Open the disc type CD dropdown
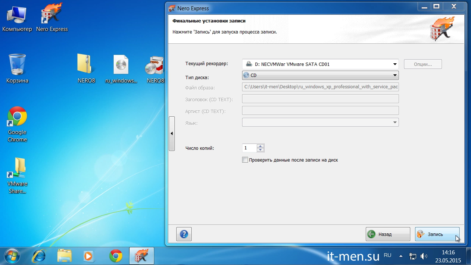 click(321, 75)
